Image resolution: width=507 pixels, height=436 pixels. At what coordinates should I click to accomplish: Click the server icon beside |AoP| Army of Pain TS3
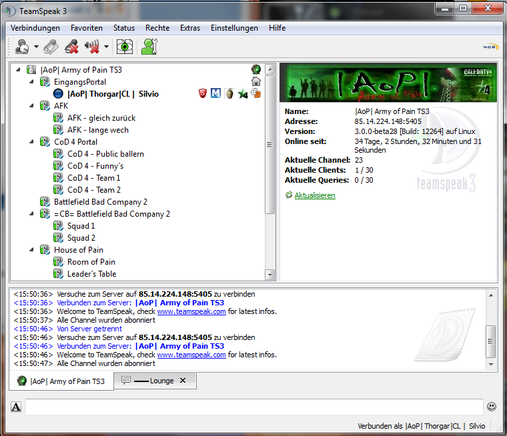[x=31, y=69]
